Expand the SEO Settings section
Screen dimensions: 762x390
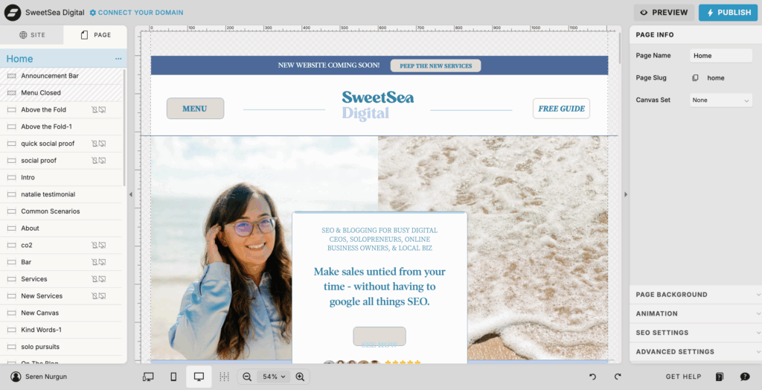click(696, 333)
